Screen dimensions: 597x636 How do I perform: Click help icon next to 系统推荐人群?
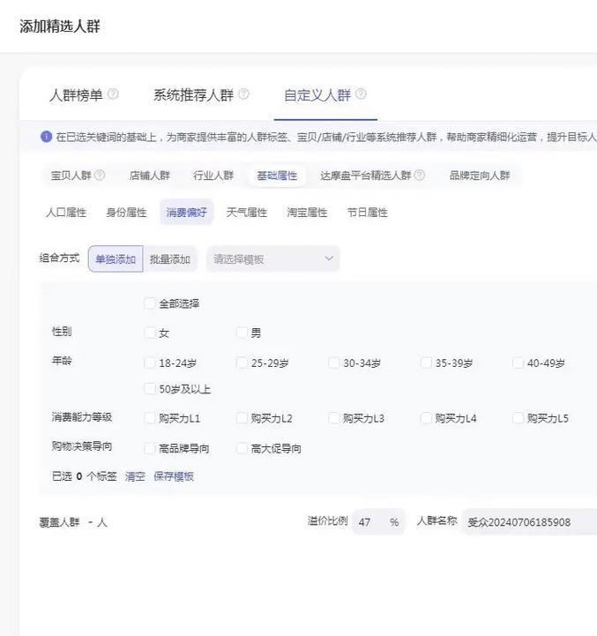243,94
